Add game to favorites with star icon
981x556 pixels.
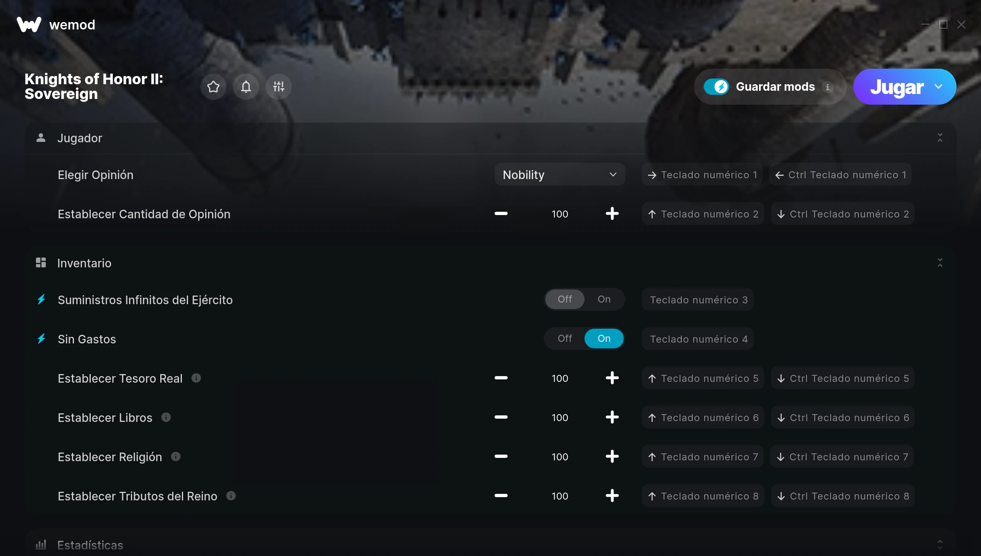click(x=213, y=87)
